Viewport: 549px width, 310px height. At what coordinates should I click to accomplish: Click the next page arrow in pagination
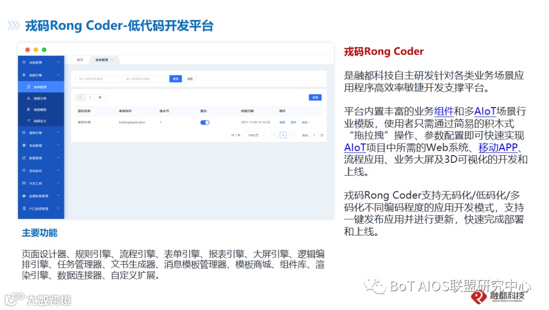(292, 135)
